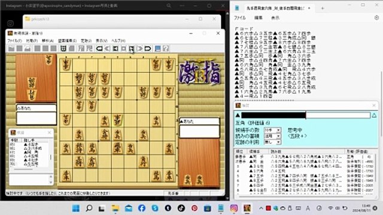Screen dimensions: 383x215
Task: Click the taskbar clock showing the time and date
Action: pyautogui.click(x=361, y=208)
